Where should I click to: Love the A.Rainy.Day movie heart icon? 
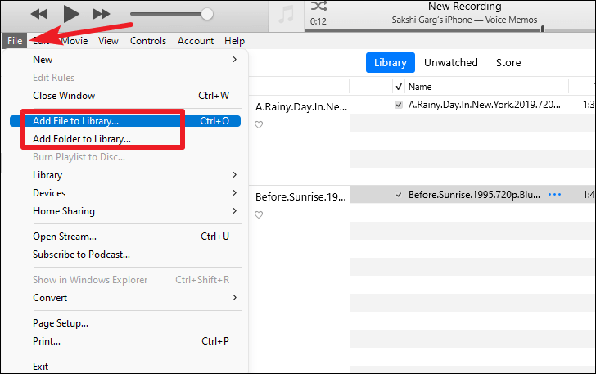click(x=259, y=124)
